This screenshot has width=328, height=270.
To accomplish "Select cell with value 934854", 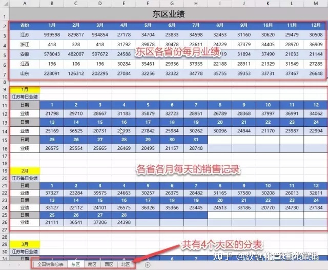I will 100,35.
